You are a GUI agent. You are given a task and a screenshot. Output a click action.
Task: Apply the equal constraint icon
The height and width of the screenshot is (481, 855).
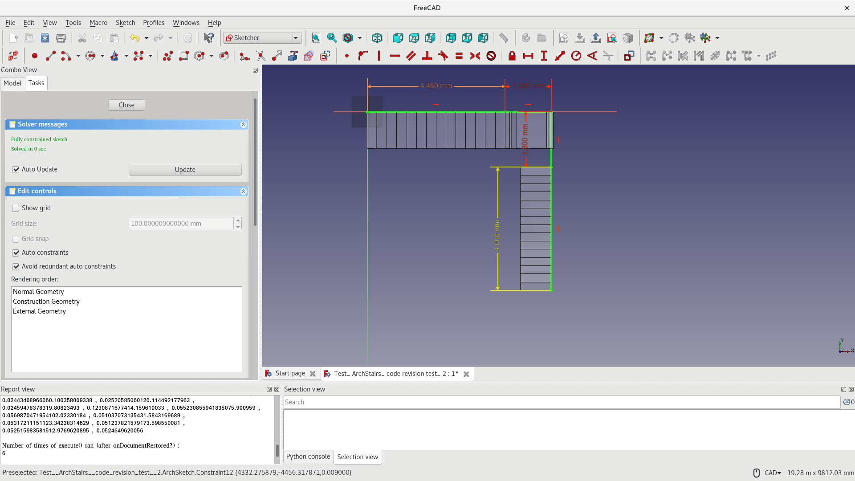coord(459,56)
